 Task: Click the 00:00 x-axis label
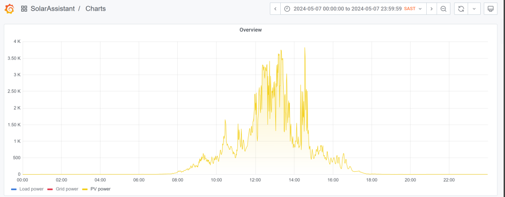[x=23, y=180]
